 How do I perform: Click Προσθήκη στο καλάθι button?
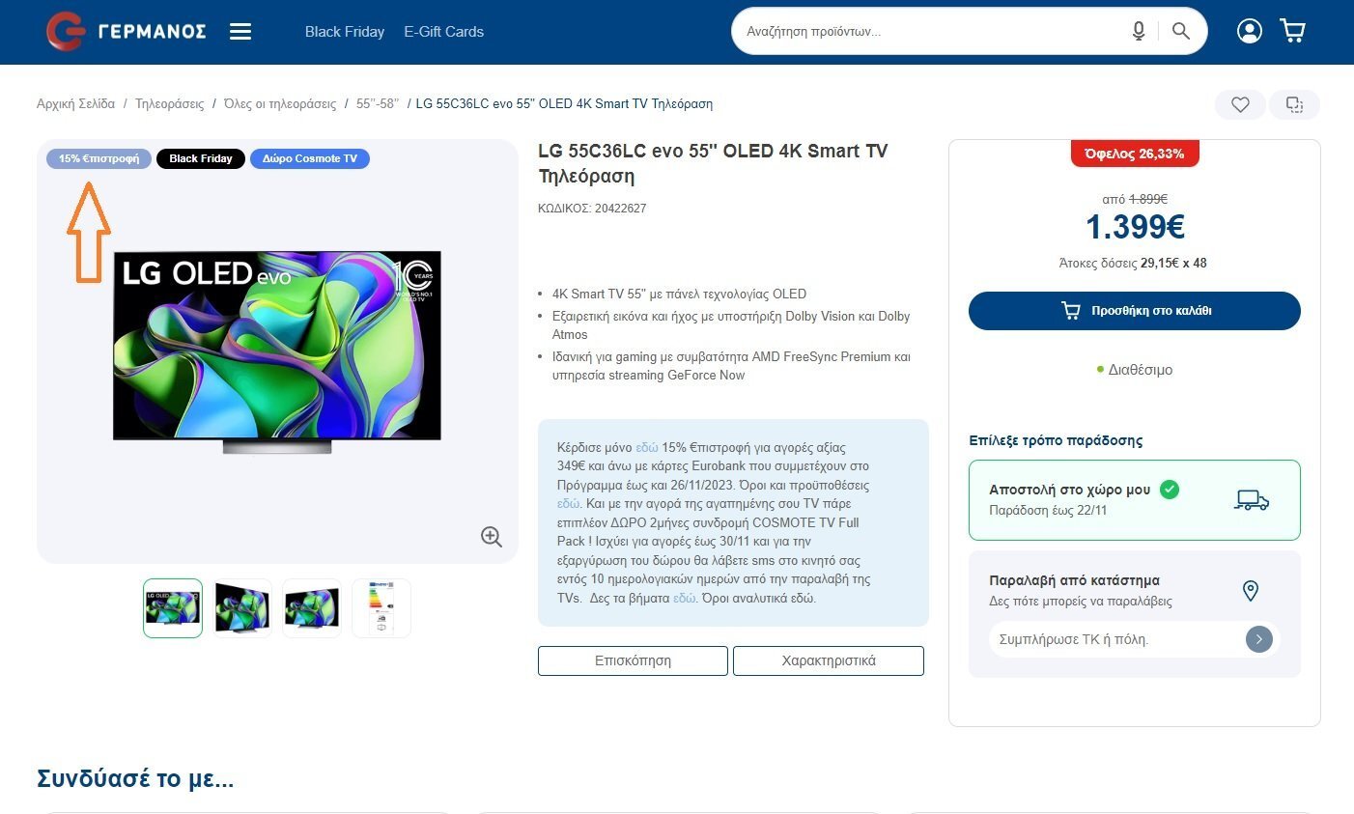coord(1135,311)
